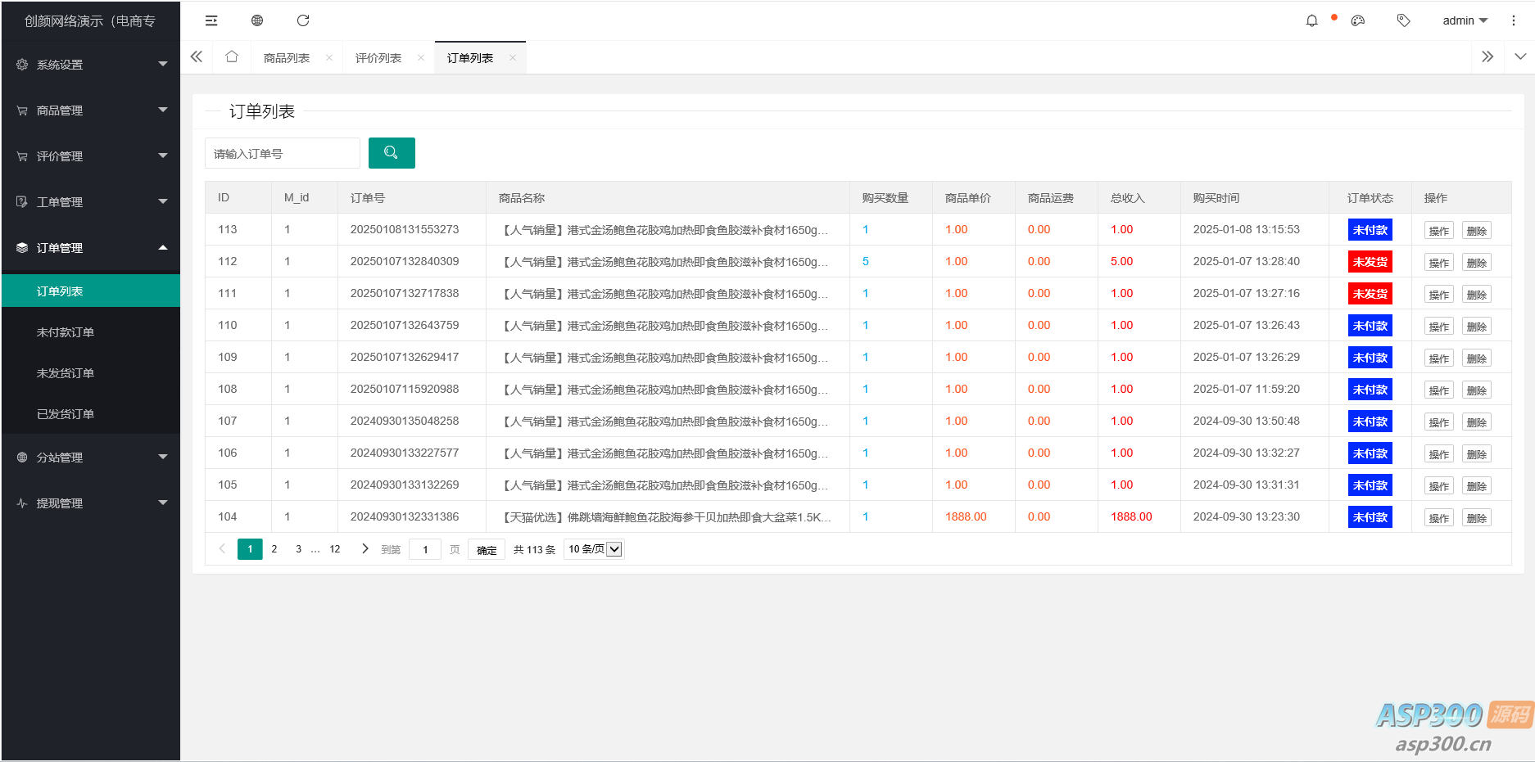1535x762 pixels.
Task: Close the 评价列表 tab
Action: click(x=421, y=58)
